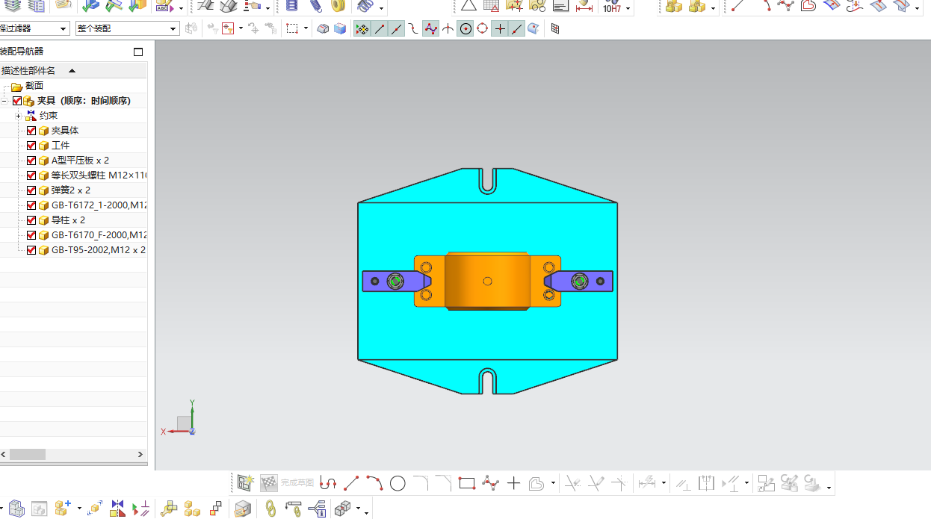This screenshot has width=931, height=519.
Task: Open dropdown beside the profile shape sketch tool
Action: pos(553,483)
